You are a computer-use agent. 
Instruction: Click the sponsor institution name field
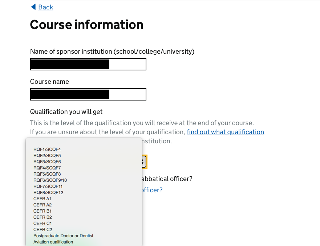88,64
